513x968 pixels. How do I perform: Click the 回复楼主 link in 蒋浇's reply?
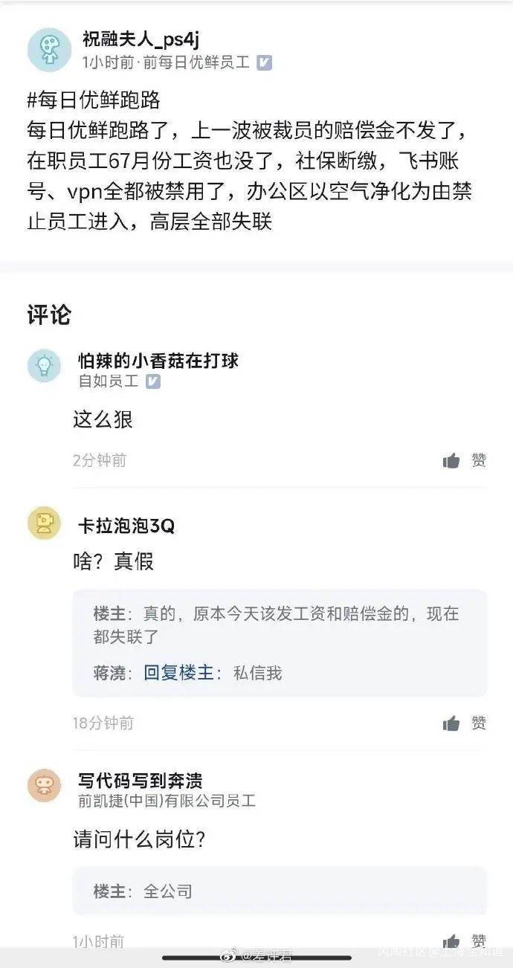pos(178,673)
